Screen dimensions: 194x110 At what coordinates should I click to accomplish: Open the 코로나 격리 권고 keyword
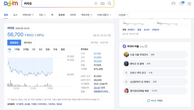point(155,73)
